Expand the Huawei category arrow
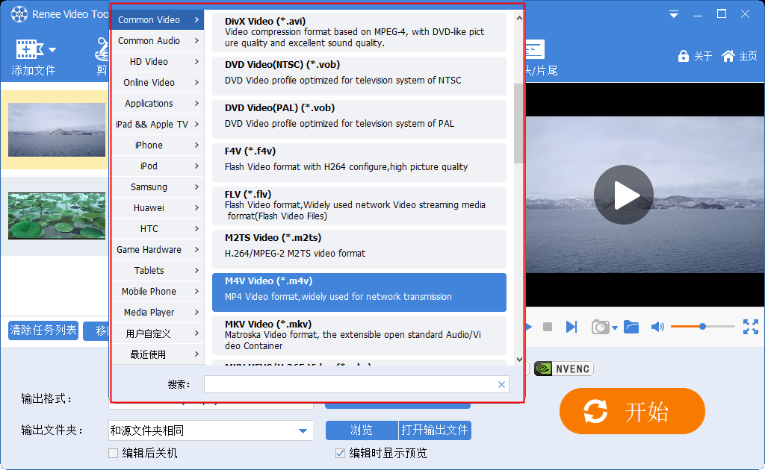Image resolution: width=765 pixels, height=470 pixels. point(196,208)
